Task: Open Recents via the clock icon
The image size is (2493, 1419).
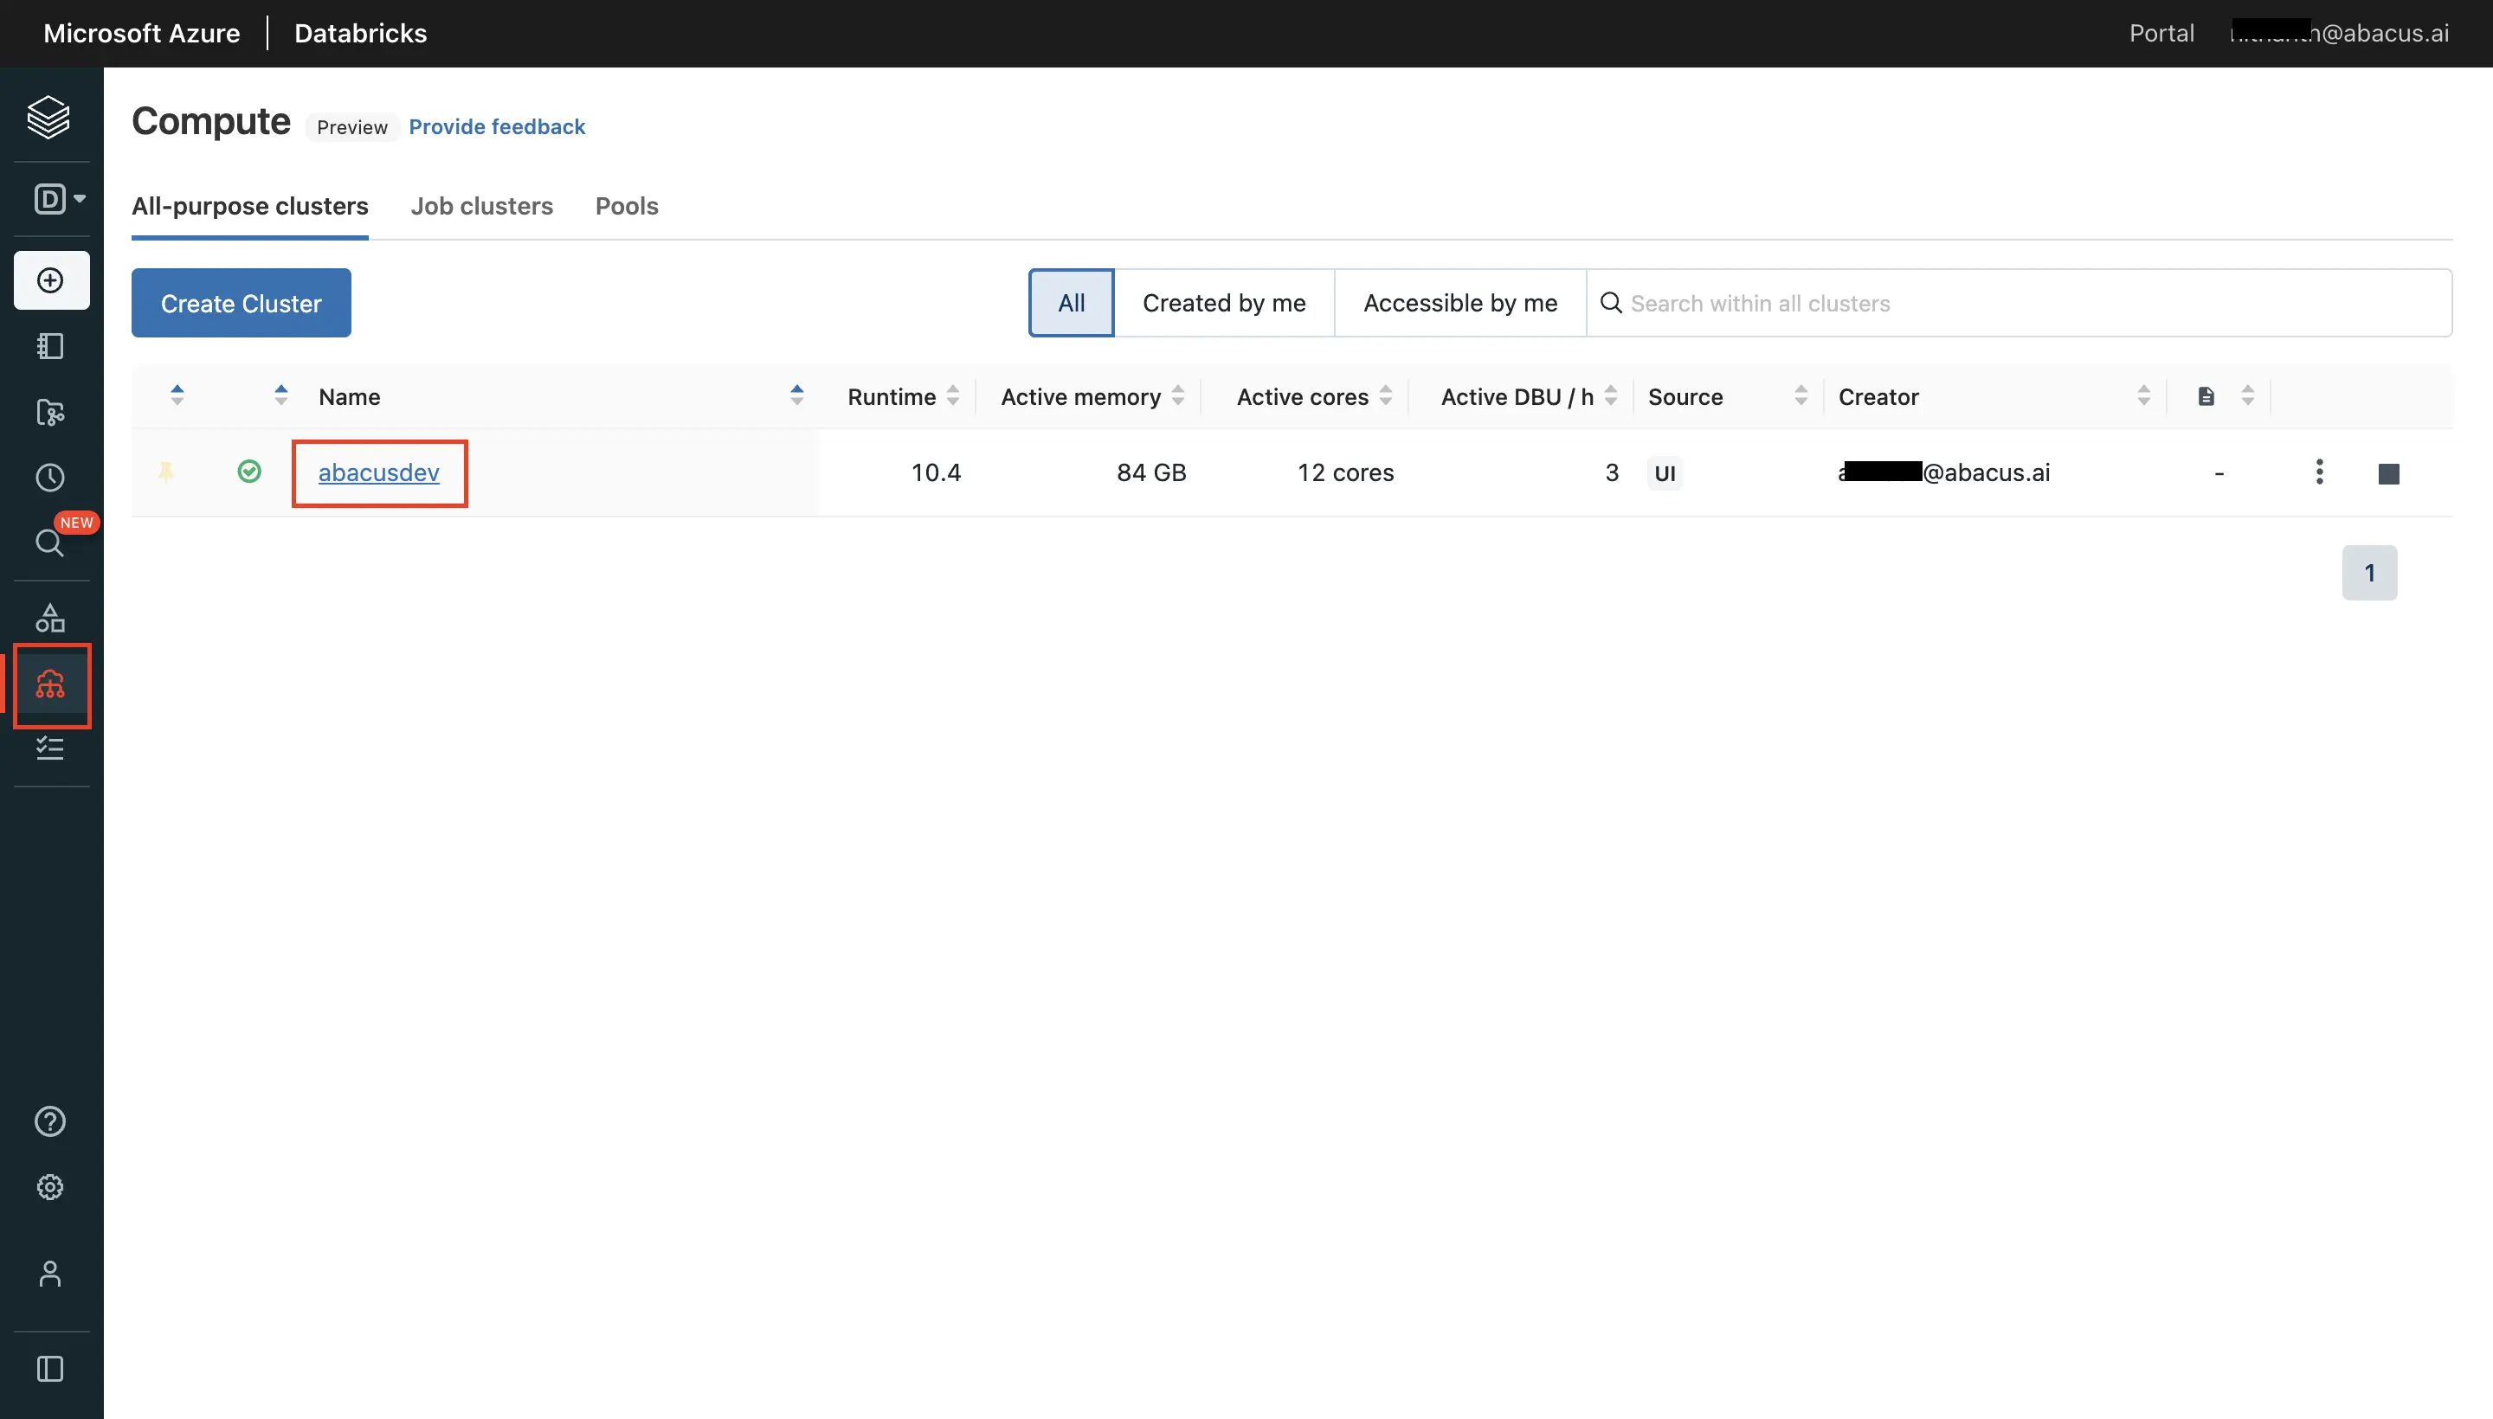Action: (x=51, y=478)
